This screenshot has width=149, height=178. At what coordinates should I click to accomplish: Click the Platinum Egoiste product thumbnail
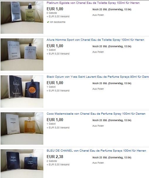click(22, 17)
